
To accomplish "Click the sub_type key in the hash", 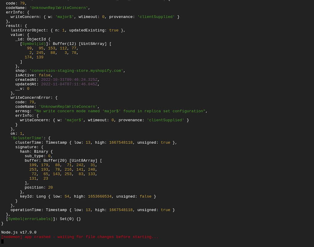I will (x=33, y=156).
